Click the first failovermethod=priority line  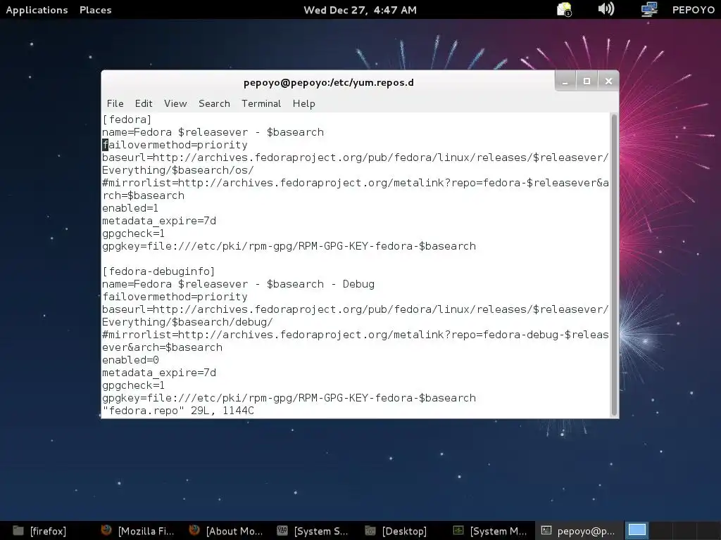pos(175,145)
